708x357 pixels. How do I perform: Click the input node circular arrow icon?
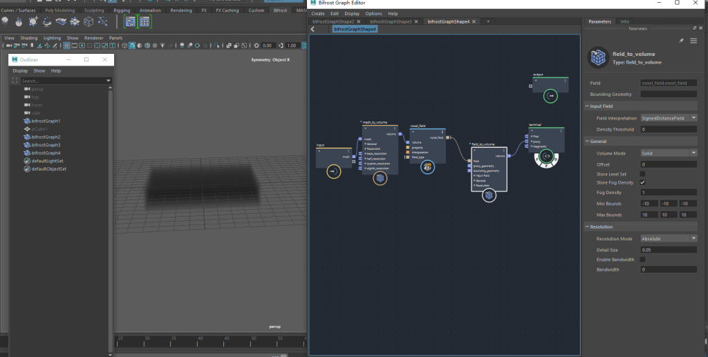click(334, 171)
